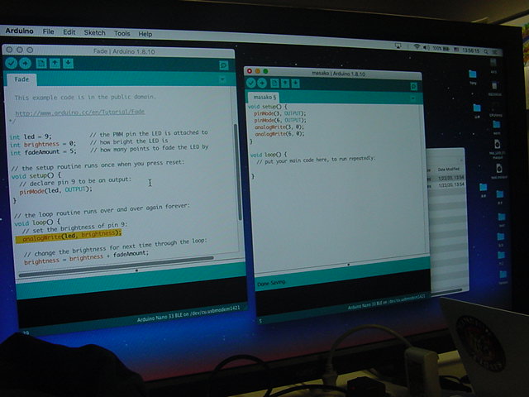Zoom masako window with green button
The height and width of the screenshot is (397, 529).
pyautogui.click(x=265, y=71)
